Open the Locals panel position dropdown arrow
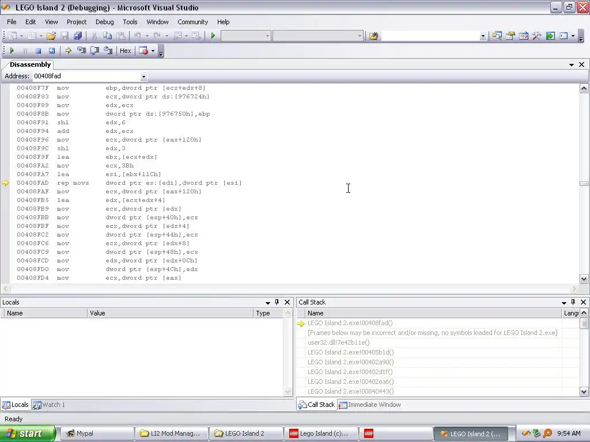Viewport: 590px width, 442px height. pyautogui.click(x=267, y=303)
